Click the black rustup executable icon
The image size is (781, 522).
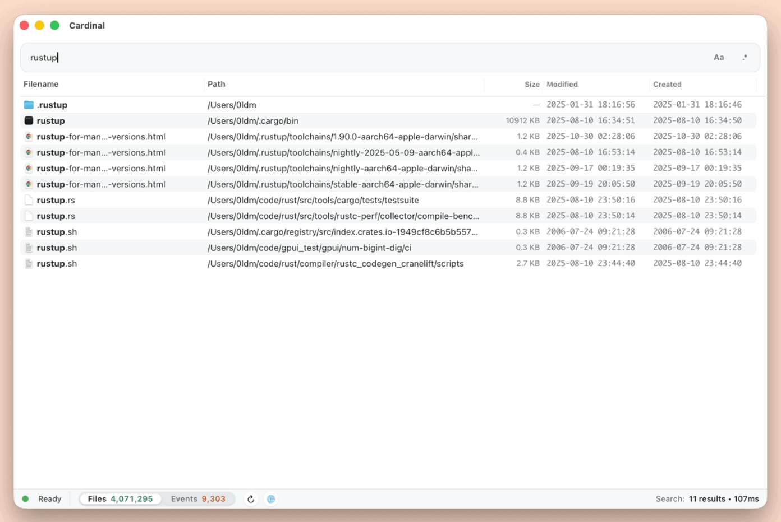click(x=29, y=120)
